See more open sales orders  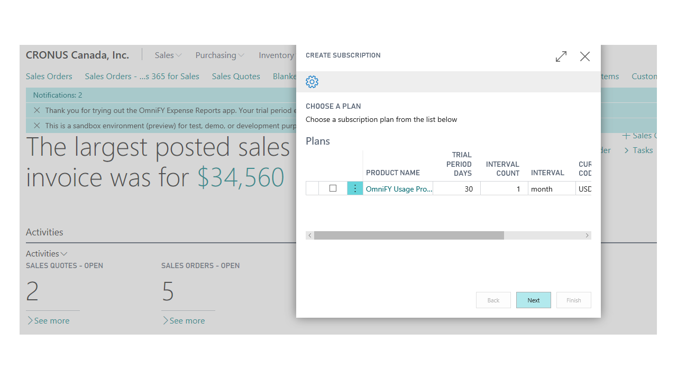[x=184, y=321]
